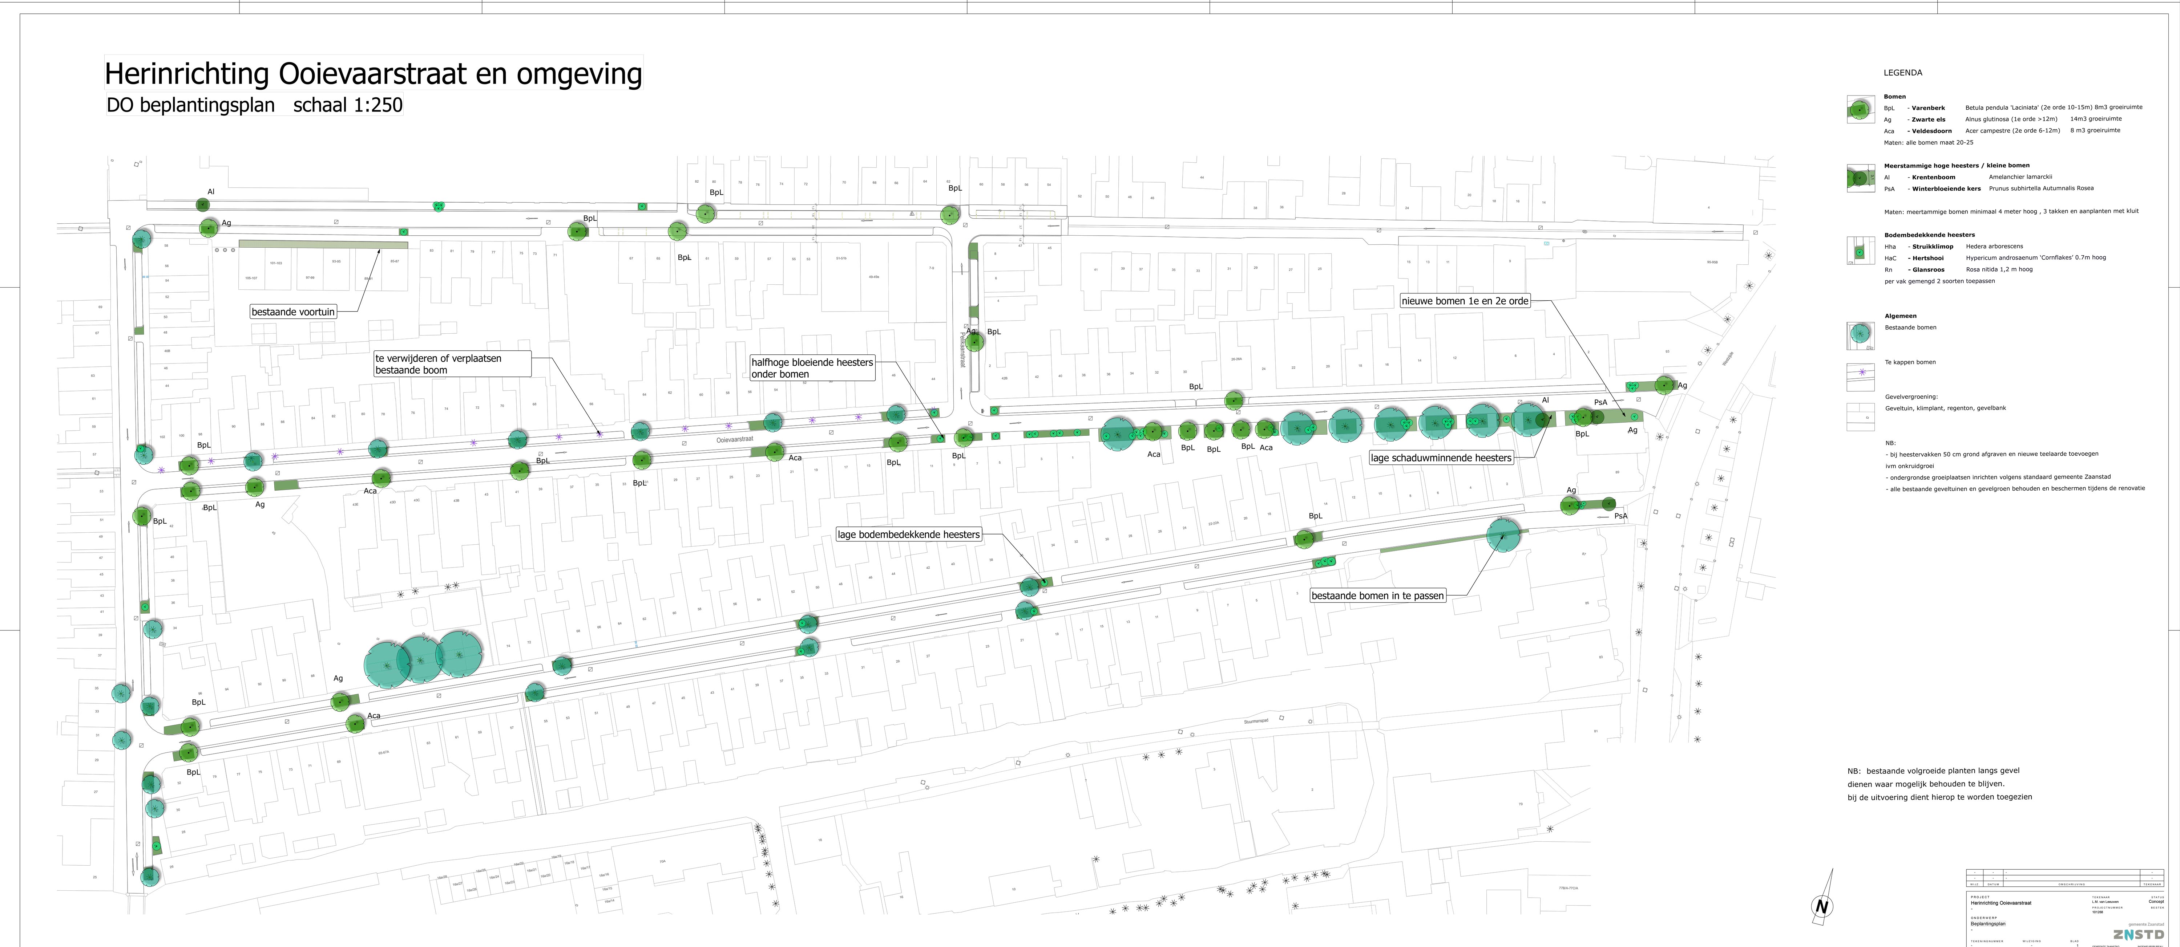The image size is (2180, 947).
Task: Click 'Prunus subhirtella Autumnalis Rosea' species name
Action: tap(2041, 188)
